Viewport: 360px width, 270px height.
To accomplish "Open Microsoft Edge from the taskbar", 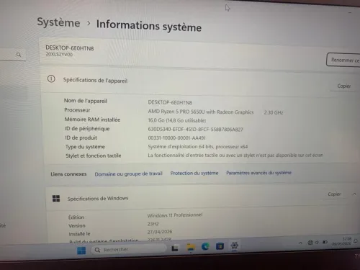I will (205, 246).
